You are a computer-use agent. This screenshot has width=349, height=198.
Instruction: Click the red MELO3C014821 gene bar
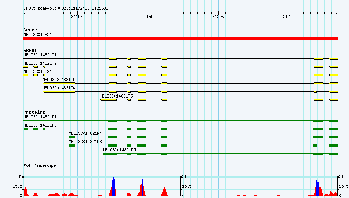(180, 38)
